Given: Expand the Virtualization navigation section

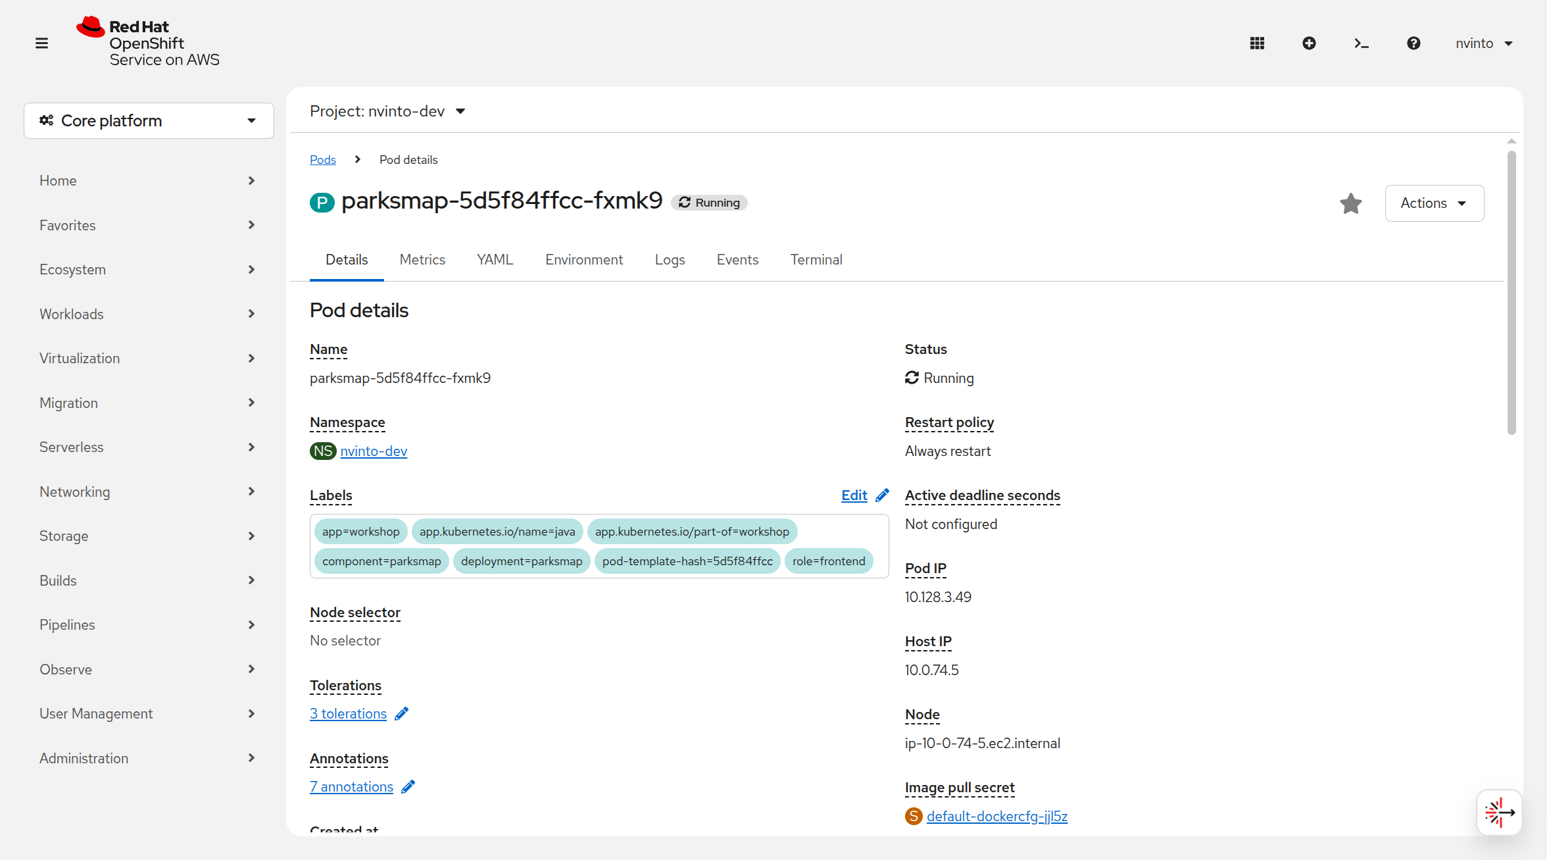Looking at the screenshot, I should coord(148,358).
